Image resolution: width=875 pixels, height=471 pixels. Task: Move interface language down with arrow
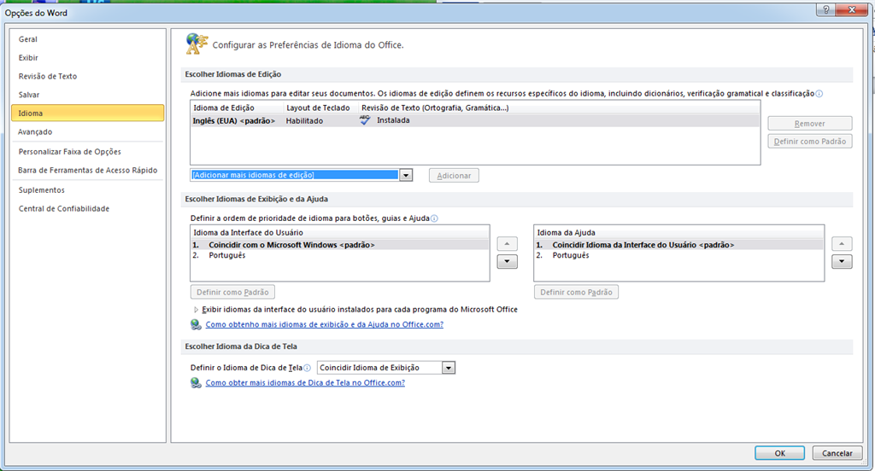[507, 261]
